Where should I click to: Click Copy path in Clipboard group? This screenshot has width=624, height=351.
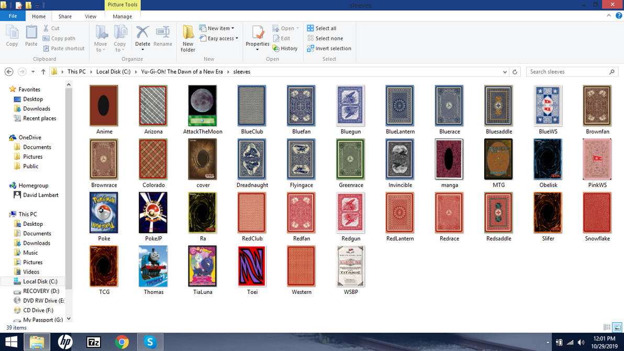pyautogui.click(x=59, y=38)
